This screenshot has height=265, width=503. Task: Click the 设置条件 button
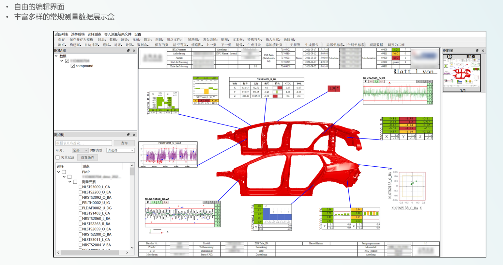click(x=87, y=157)
